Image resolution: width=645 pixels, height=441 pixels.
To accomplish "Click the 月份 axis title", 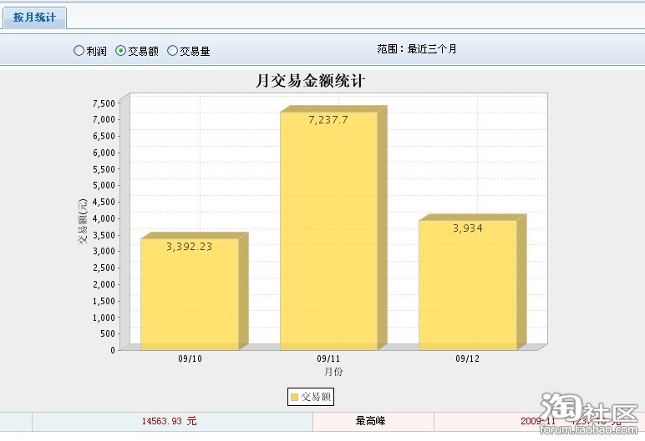I will click(x=333, y=371).
